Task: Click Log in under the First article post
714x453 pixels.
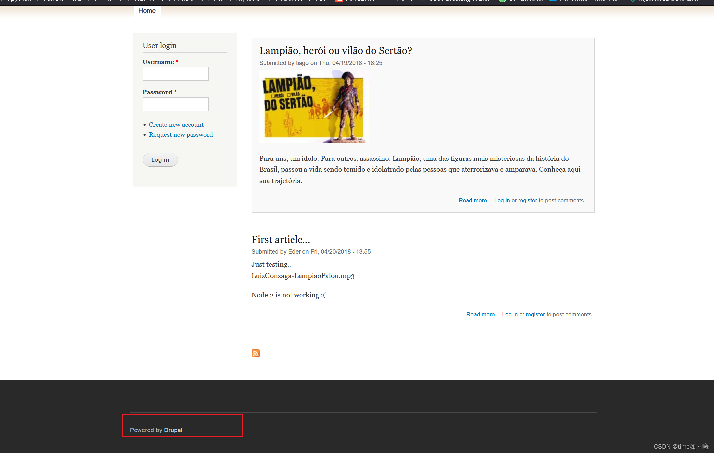Action: pos(510,314)
